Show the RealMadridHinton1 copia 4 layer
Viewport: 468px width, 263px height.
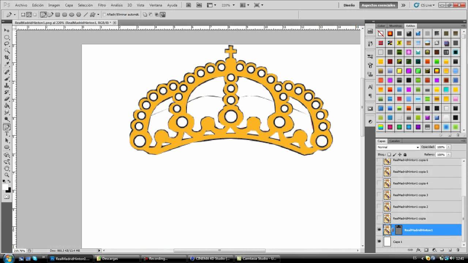(379, 183)
